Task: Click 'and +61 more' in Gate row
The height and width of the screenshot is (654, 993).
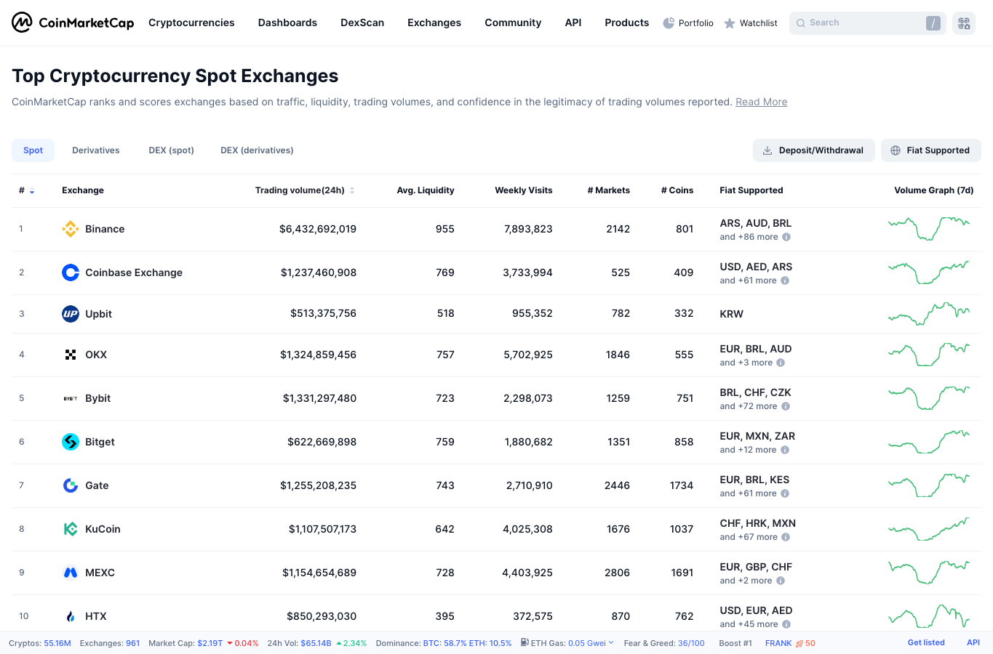Action: click(x=748, y=493)
